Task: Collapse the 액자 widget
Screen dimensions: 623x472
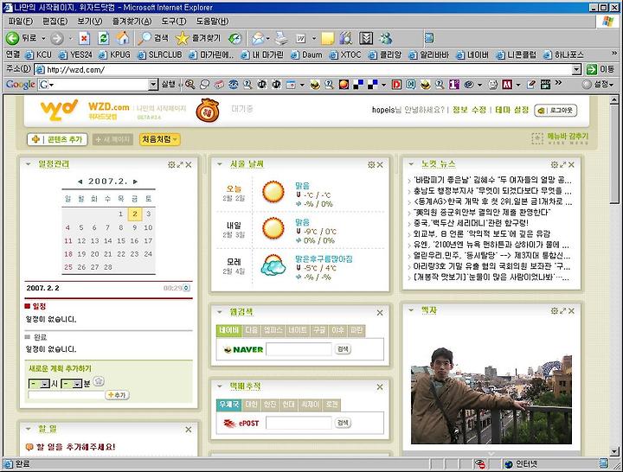Action: (411, 310)
